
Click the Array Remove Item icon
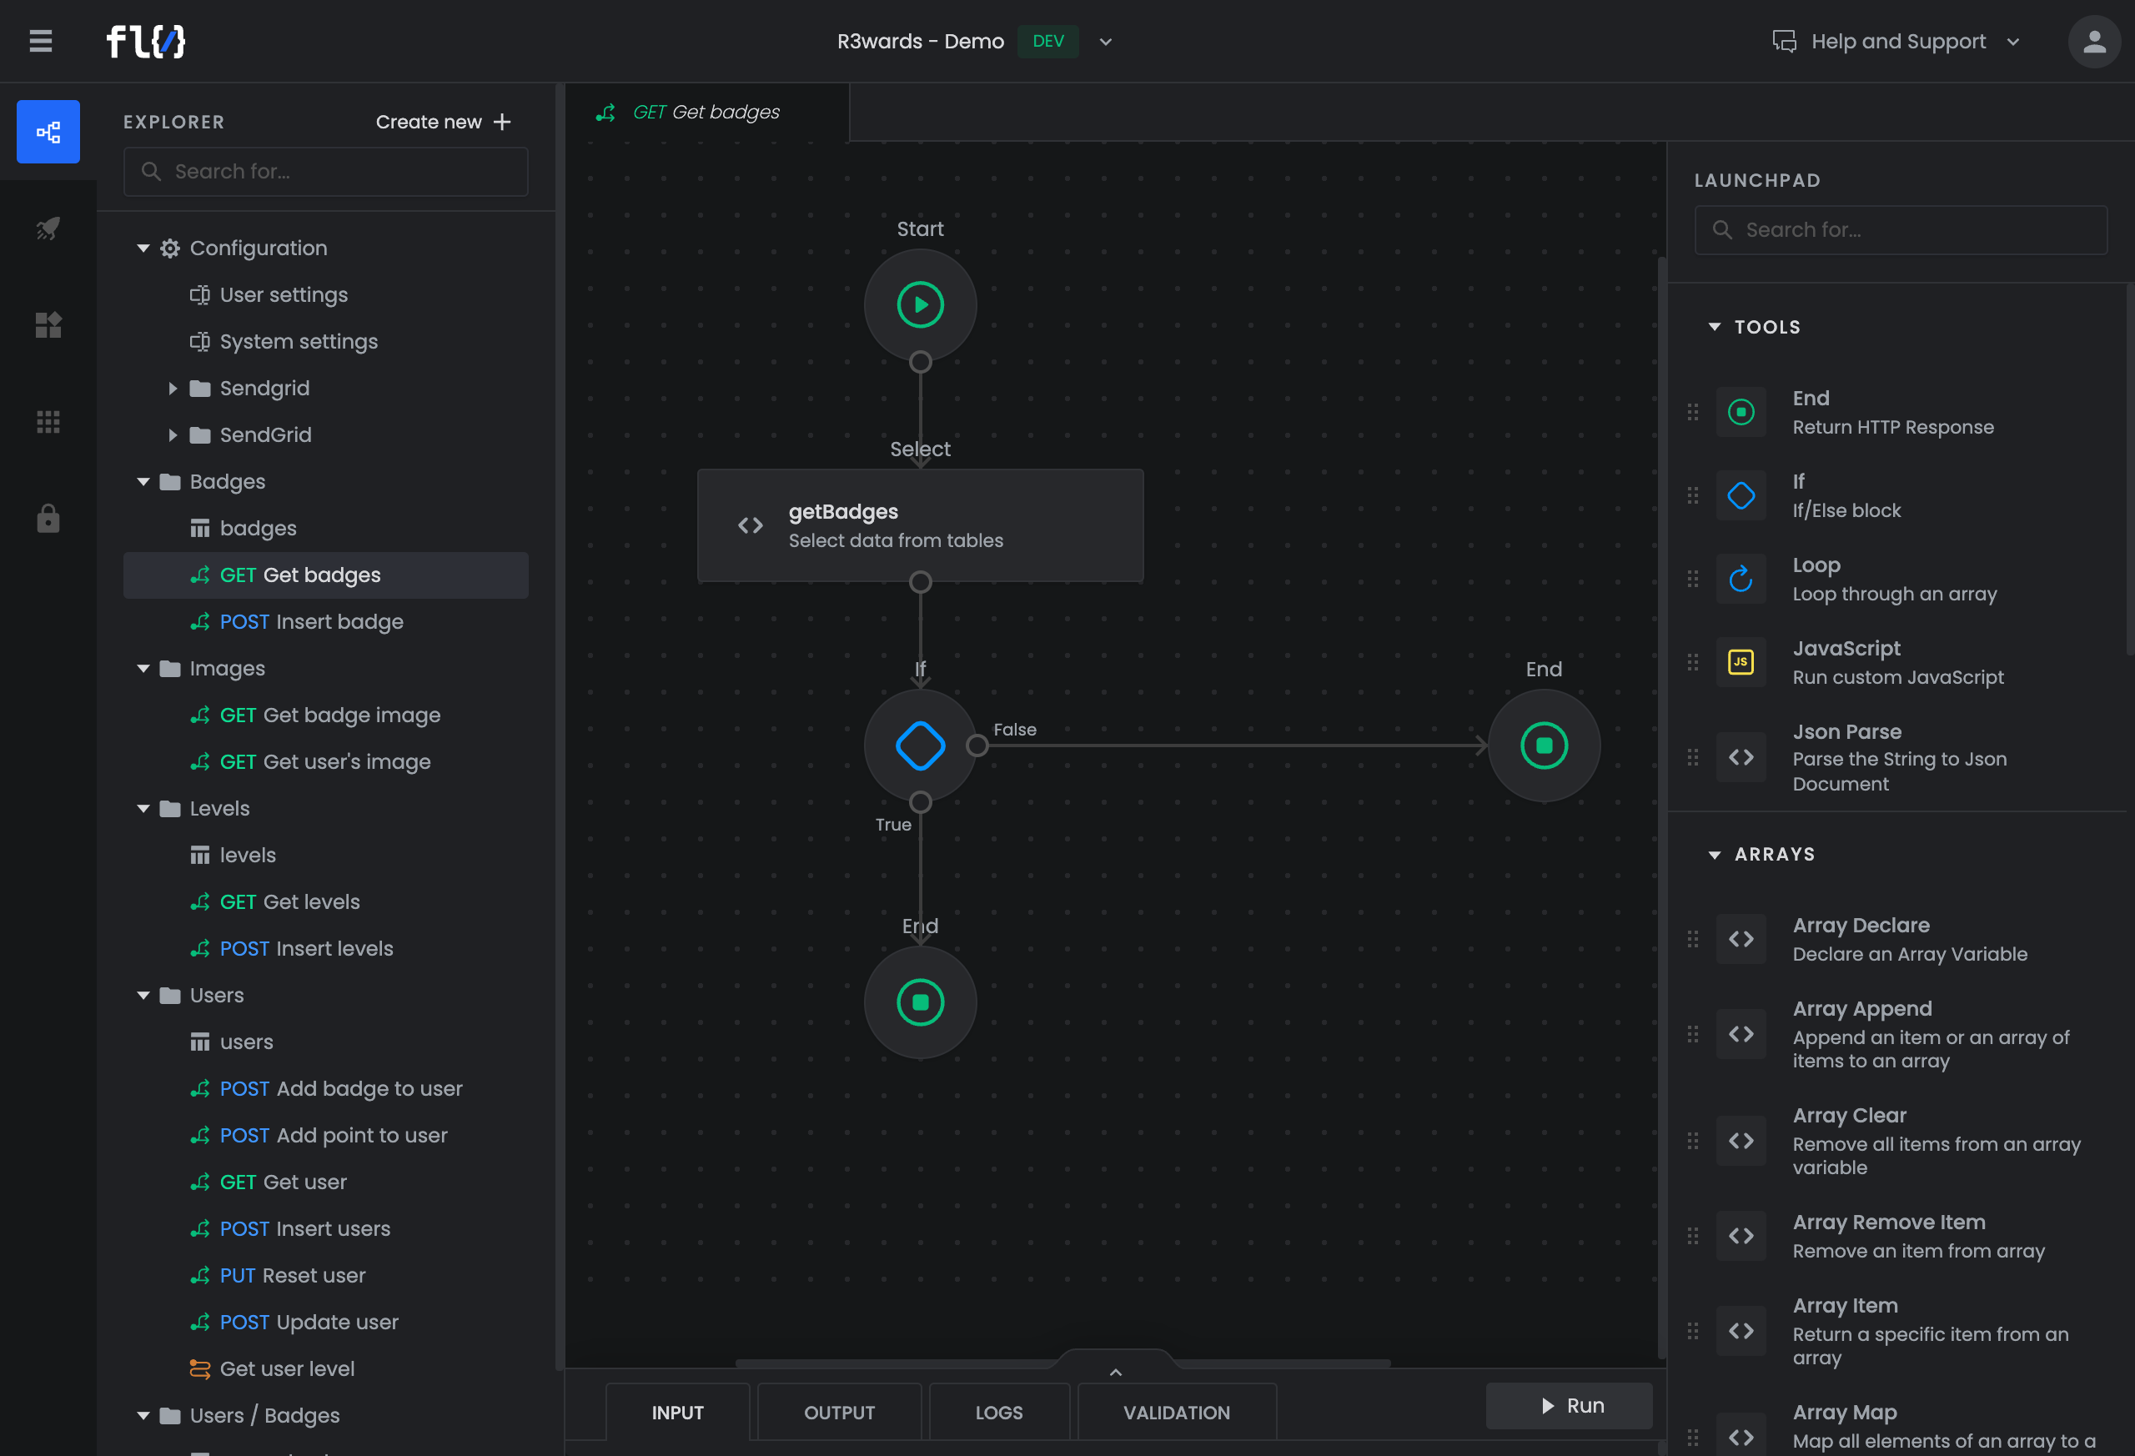1740,1236
